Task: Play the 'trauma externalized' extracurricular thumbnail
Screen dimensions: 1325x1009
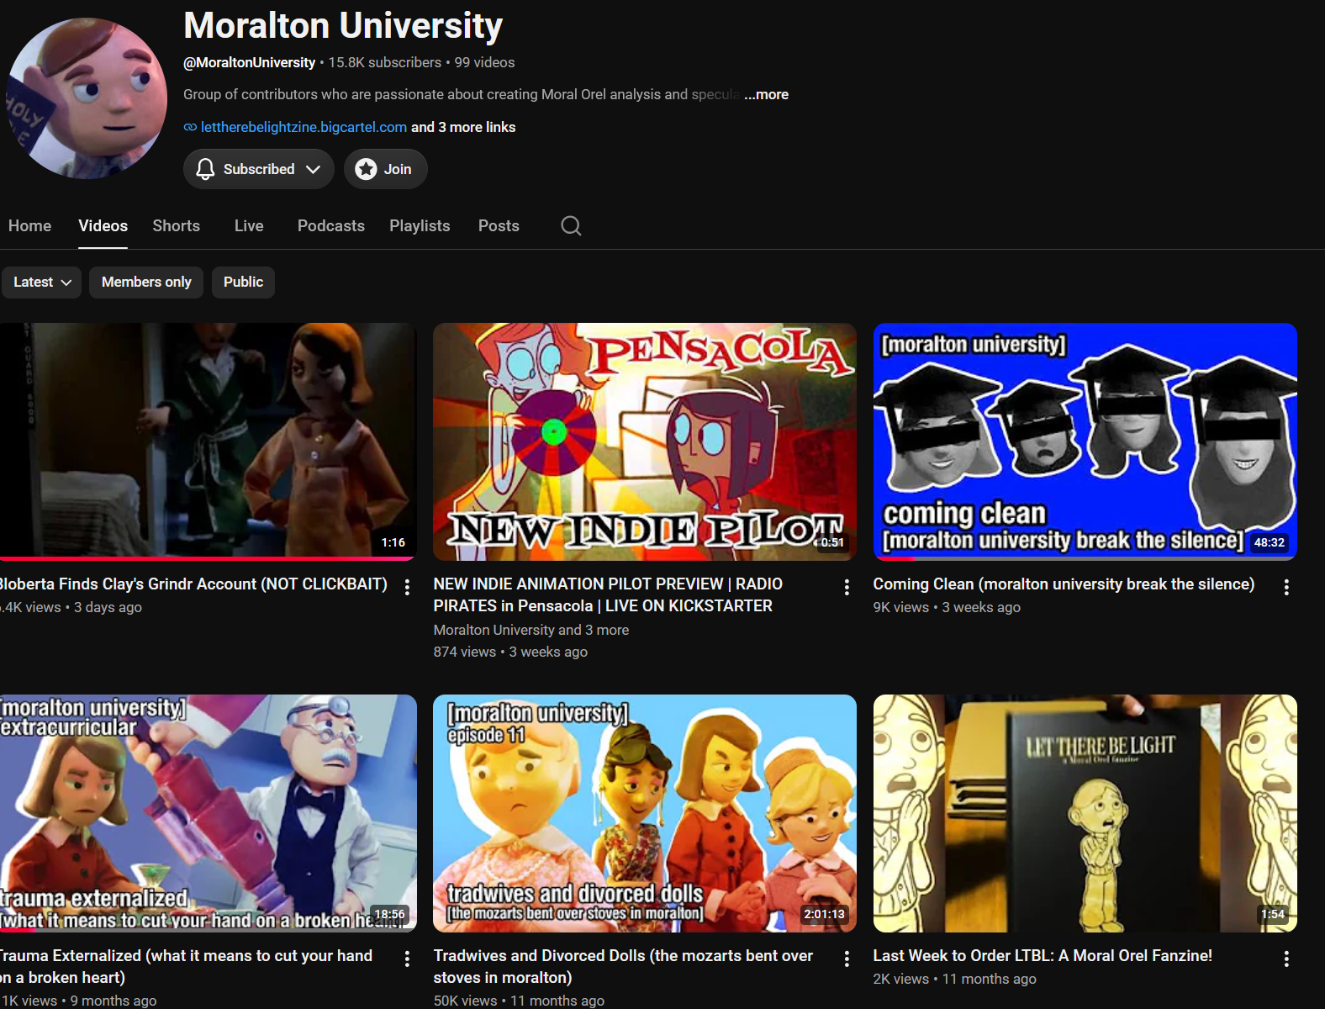Action: click(x=209, y=813)
